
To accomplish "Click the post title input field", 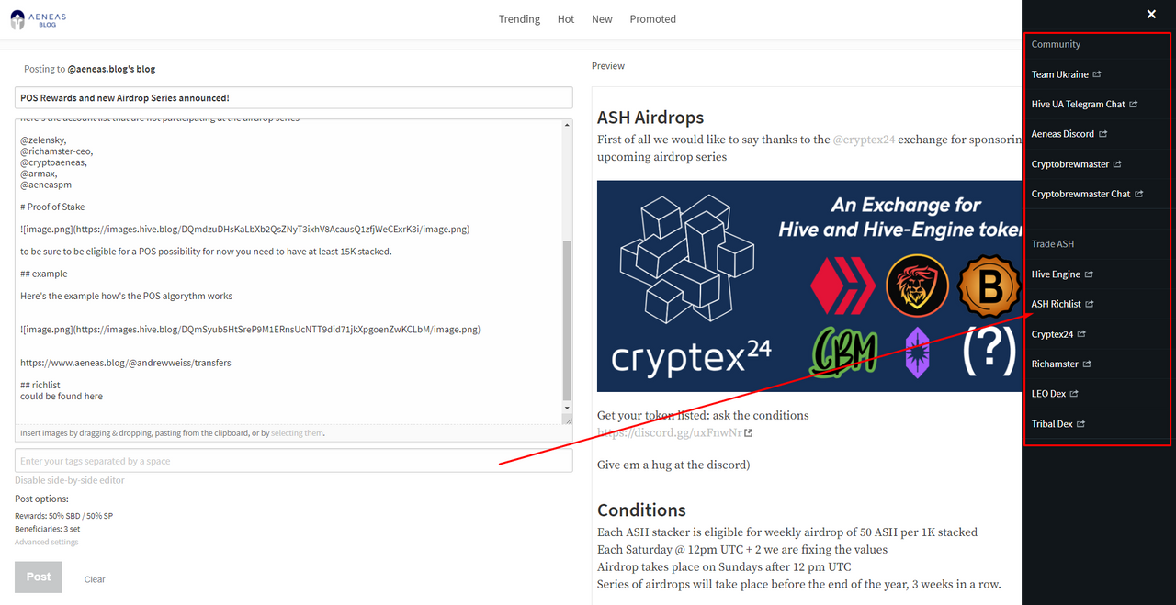I will click(x=294, y=97).
